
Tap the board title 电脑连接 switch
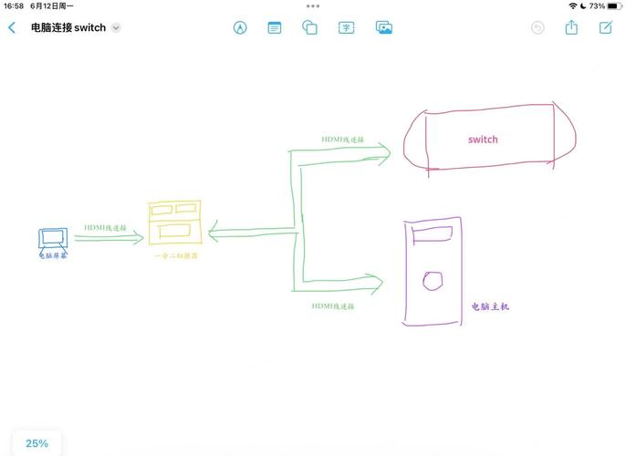click(x=68, y=28)
